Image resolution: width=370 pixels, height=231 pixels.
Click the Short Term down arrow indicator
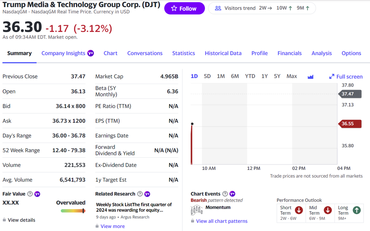[x=299, y=210]
